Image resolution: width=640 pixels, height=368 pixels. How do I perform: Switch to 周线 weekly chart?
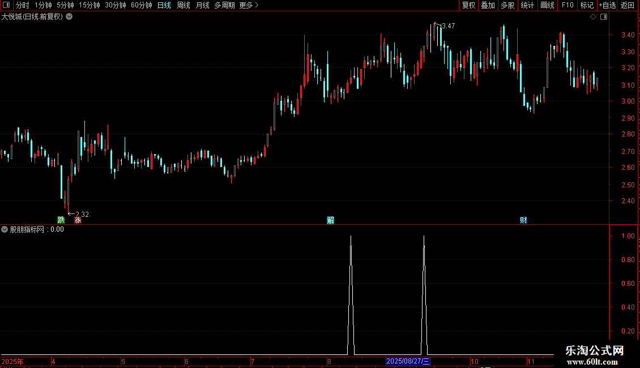coord(184,5)
